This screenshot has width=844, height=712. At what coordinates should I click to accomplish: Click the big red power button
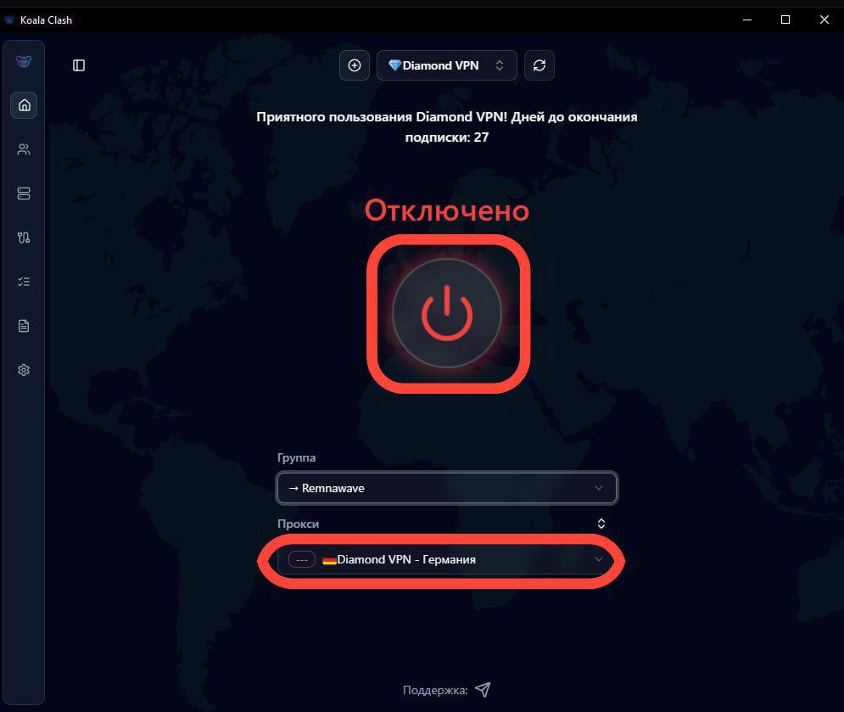click(x=447, y=313)
